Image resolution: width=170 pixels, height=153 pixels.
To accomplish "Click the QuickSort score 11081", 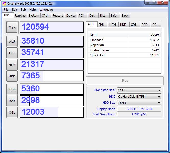I will point(154,55).
